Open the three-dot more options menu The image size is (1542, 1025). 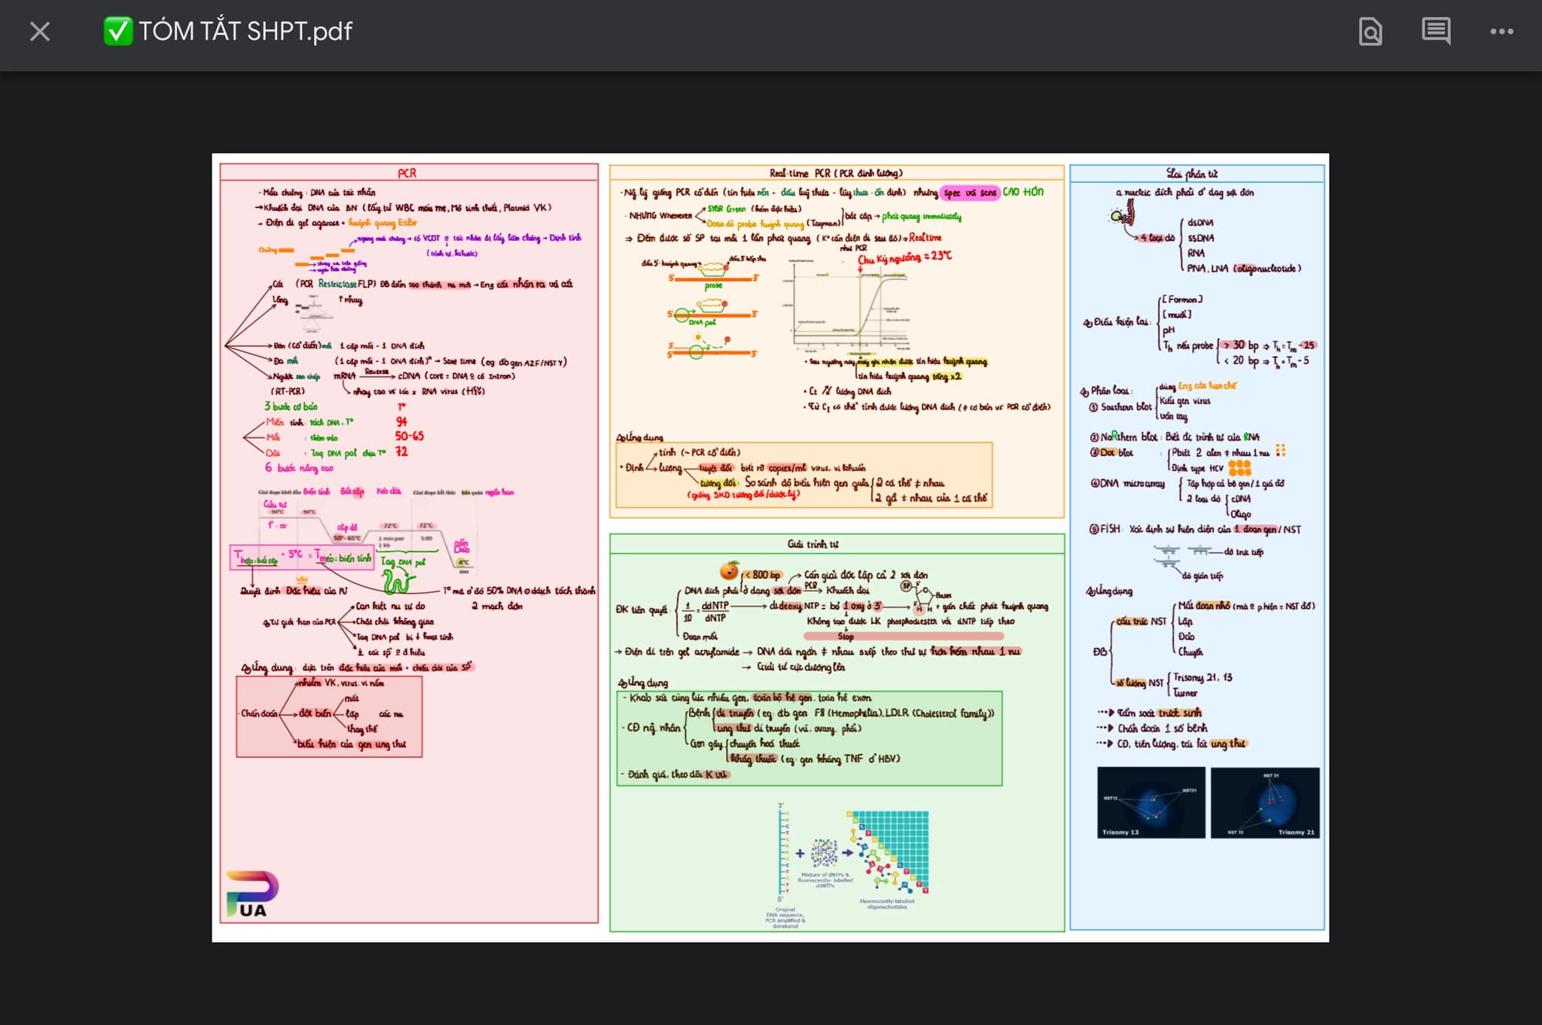pos(1501,32)
